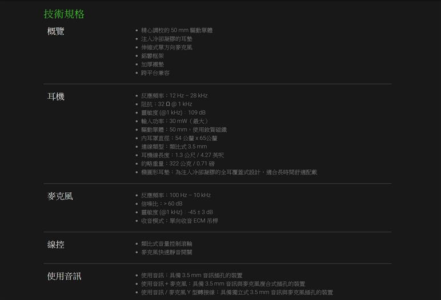The image size is (441, 300).
Task: Click the 麥克風 section heading
Action: pos(60,197)
